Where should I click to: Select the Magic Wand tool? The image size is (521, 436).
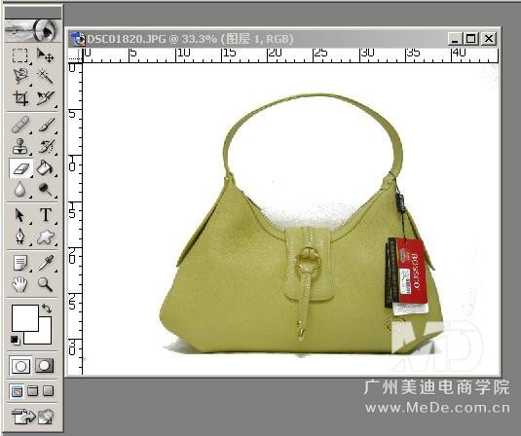click(45, 76)
